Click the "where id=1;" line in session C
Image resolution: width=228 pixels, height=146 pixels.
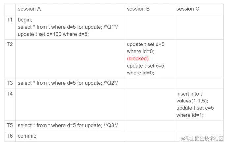190,115
